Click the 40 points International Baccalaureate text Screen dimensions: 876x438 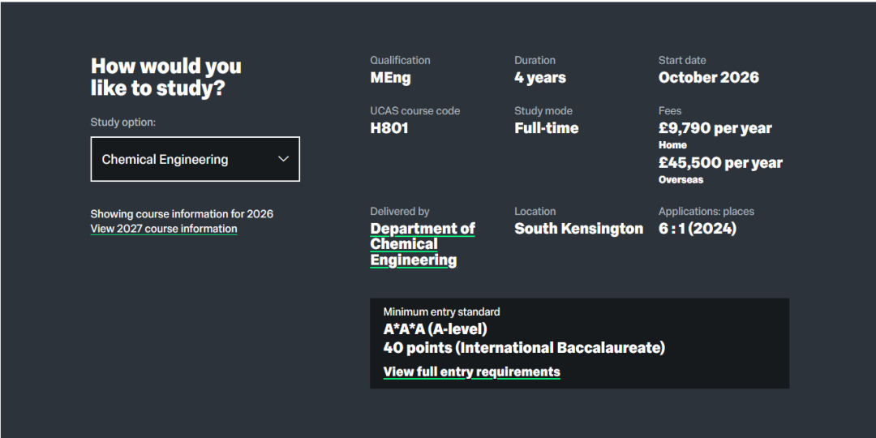click(523, 348)
